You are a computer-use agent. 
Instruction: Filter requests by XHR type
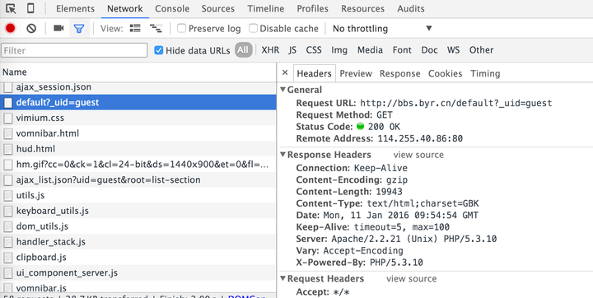(x=270, y=50)
